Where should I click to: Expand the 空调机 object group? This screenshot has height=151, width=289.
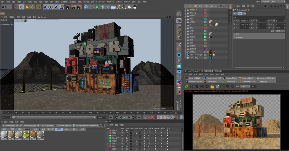point(186,22)
